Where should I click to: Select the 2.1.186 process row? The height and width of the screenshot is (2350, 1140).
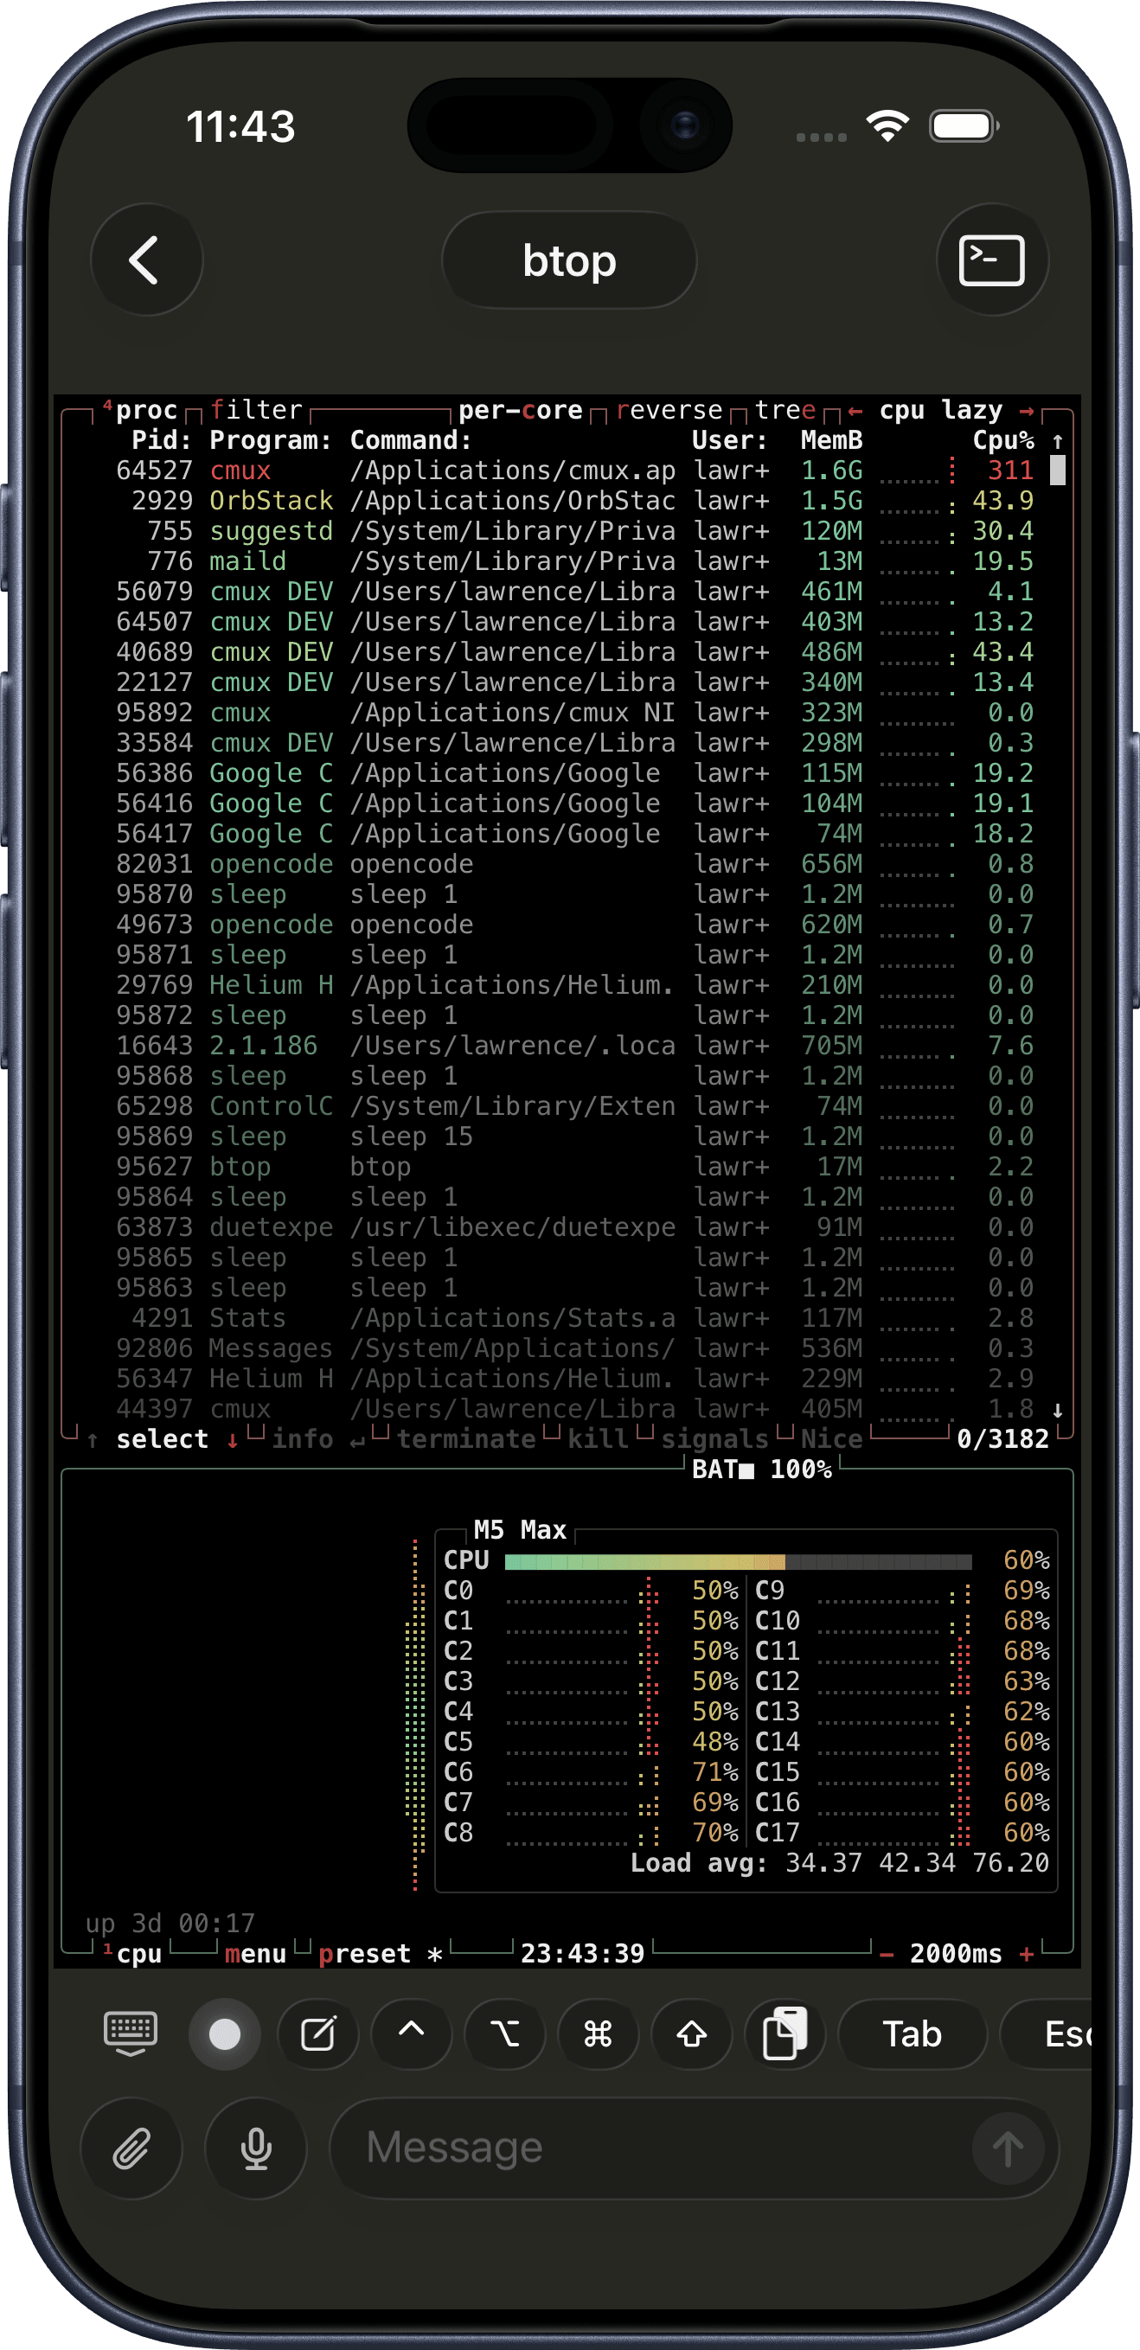(574, 1046)
